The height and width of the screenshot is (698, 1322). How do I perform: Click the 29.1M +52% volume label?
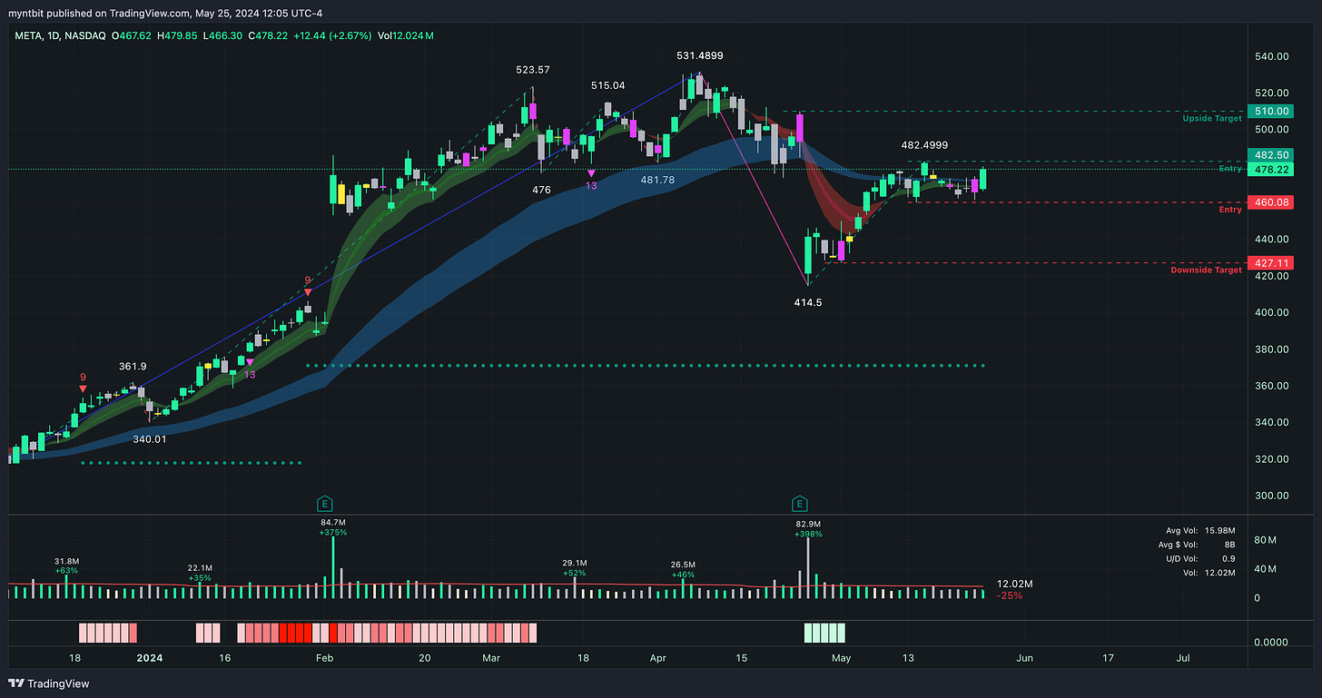(x=576, y=567)
